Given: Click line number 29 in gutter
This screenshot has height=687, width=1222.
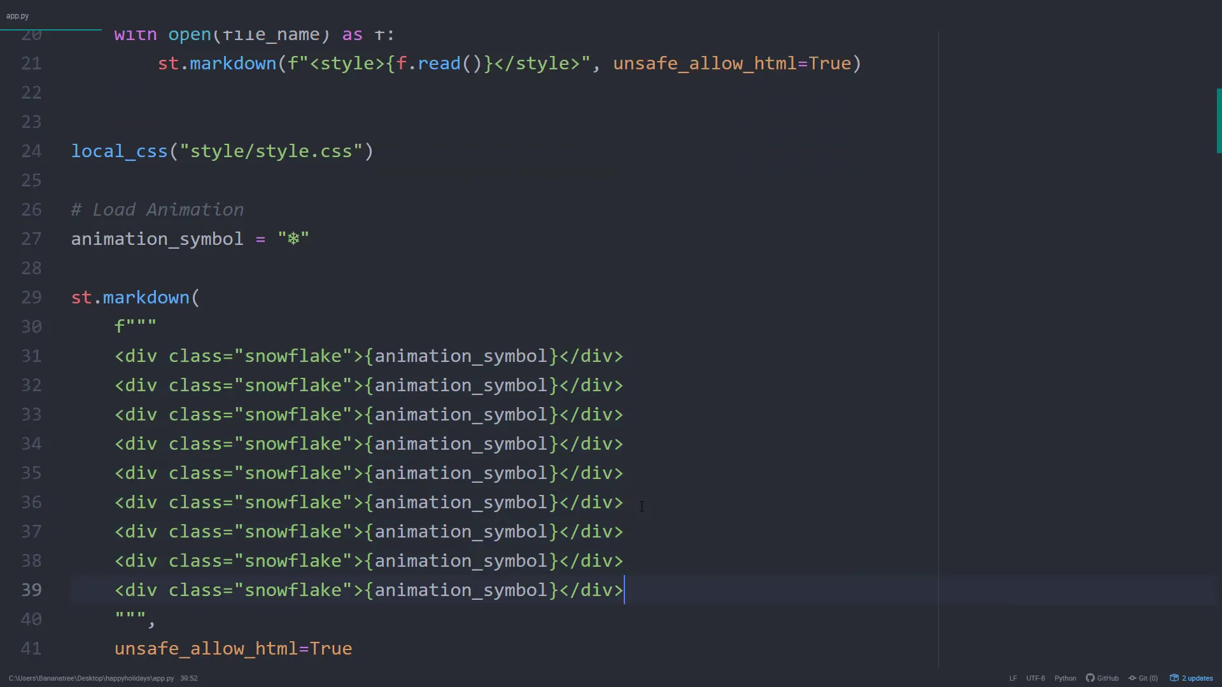Looking at the screenshot, I should 31,298.
